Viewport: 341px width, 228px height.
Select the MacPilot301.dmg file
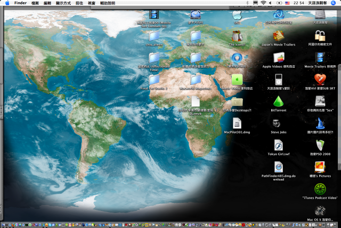point(237,123)
